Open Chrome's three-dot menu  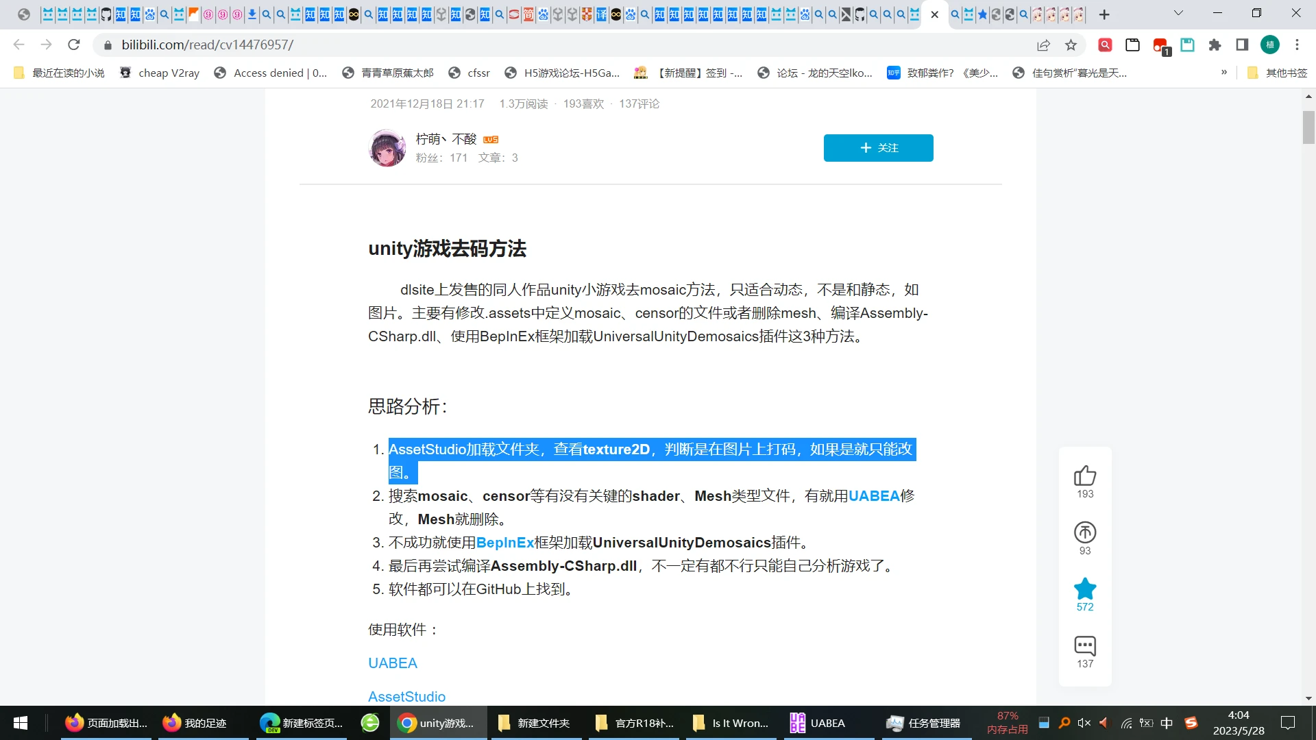pyautogui.click(x=1296, y=45)
